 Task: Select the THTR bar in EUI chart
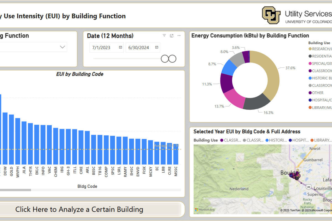tap(30, 144)
